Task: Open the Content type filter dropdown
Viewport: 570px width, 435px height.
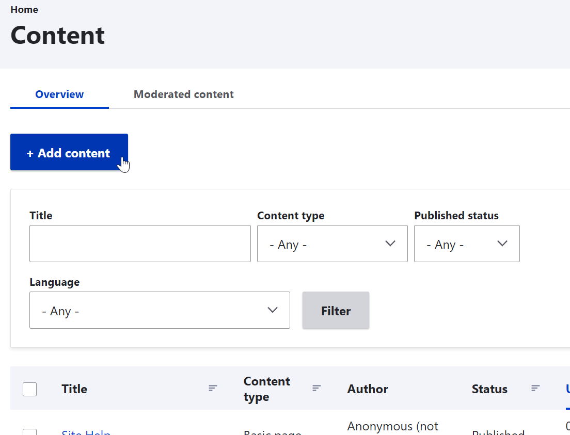Action: 332,244
